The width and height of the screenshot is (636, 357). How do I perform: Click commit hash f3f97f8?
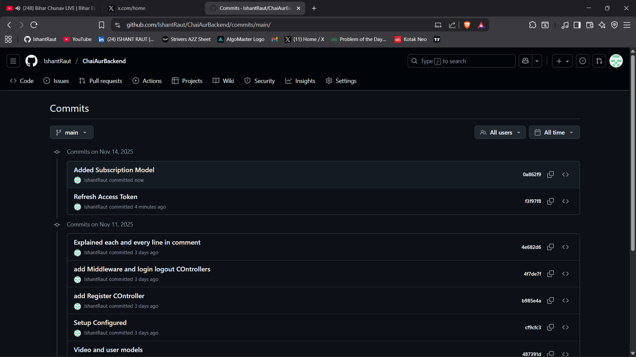point(533,202)
